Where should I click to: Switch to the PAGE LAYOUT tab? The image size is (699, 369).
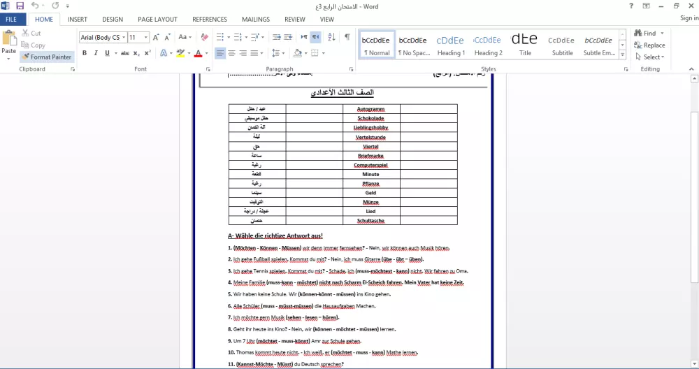click(x=157, y=19)
